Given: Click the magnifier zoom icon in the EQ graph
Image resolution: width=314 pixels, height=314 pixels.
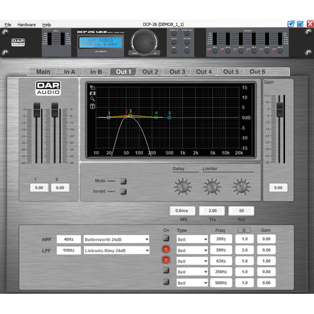Looking at the screenshot, I should 92,99.
